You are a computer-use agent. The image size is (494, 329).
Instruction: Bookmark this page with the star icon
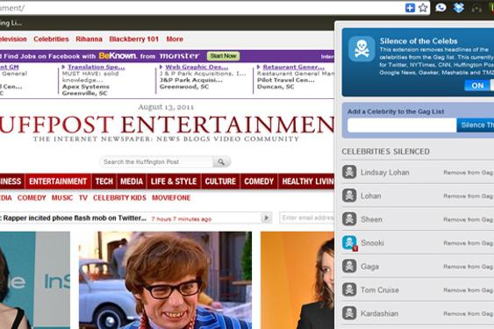click(x=423, y=8)
